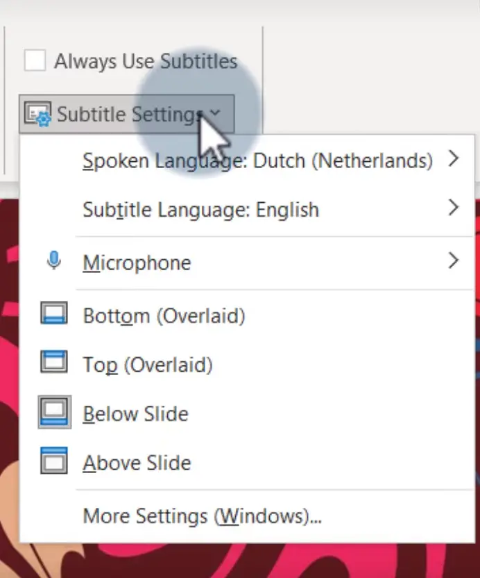Click the Subtitle Settings button label
The height and width of the screenshot is (578, 480).
[130, 114]
